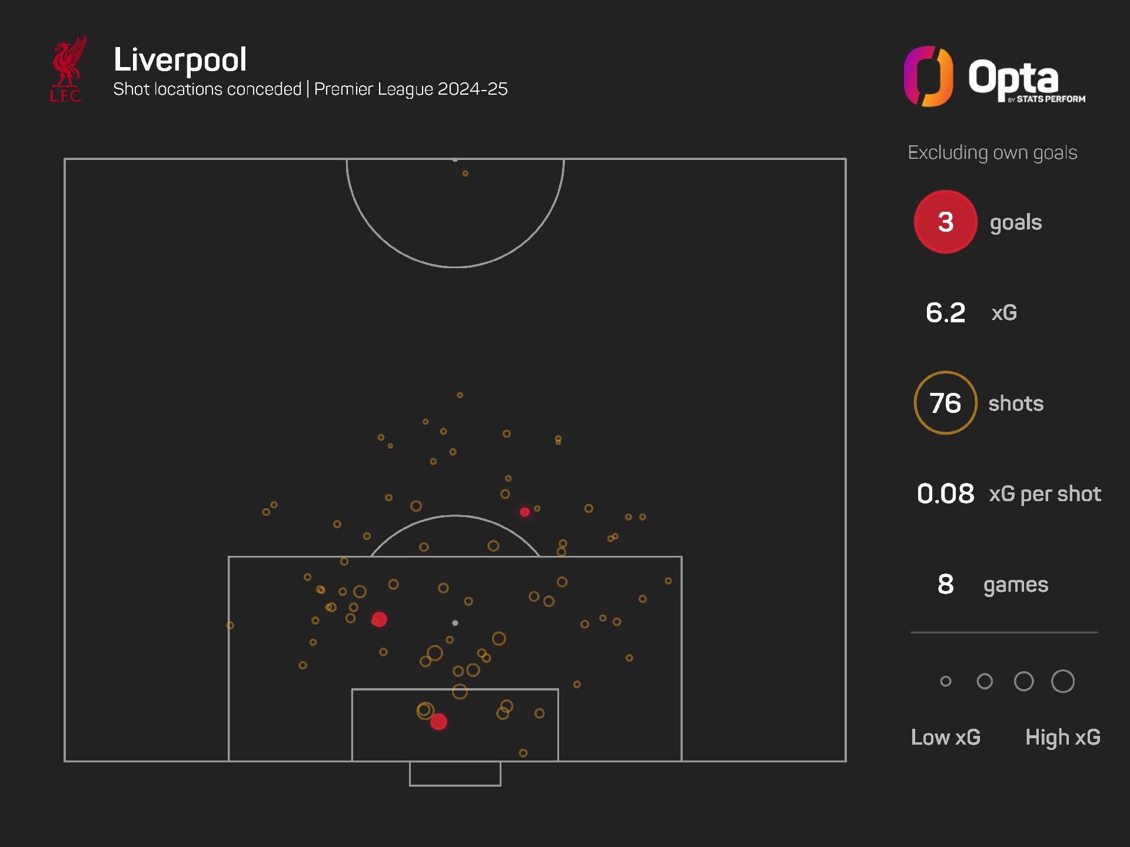Click the 0.08 xG per shot value
This screenshot has width=1130, height=847.
pos(945,493)
